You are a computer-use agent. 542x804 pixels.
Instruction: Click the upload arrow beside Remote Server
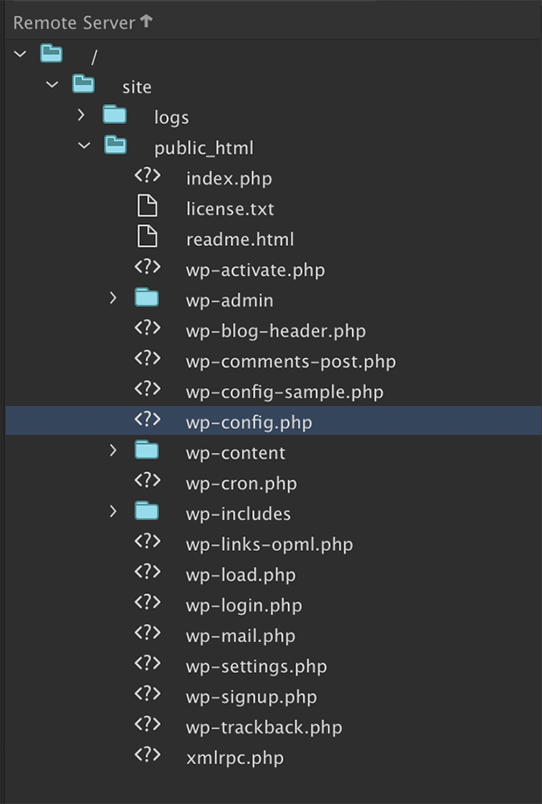click(x=146, y=22)
